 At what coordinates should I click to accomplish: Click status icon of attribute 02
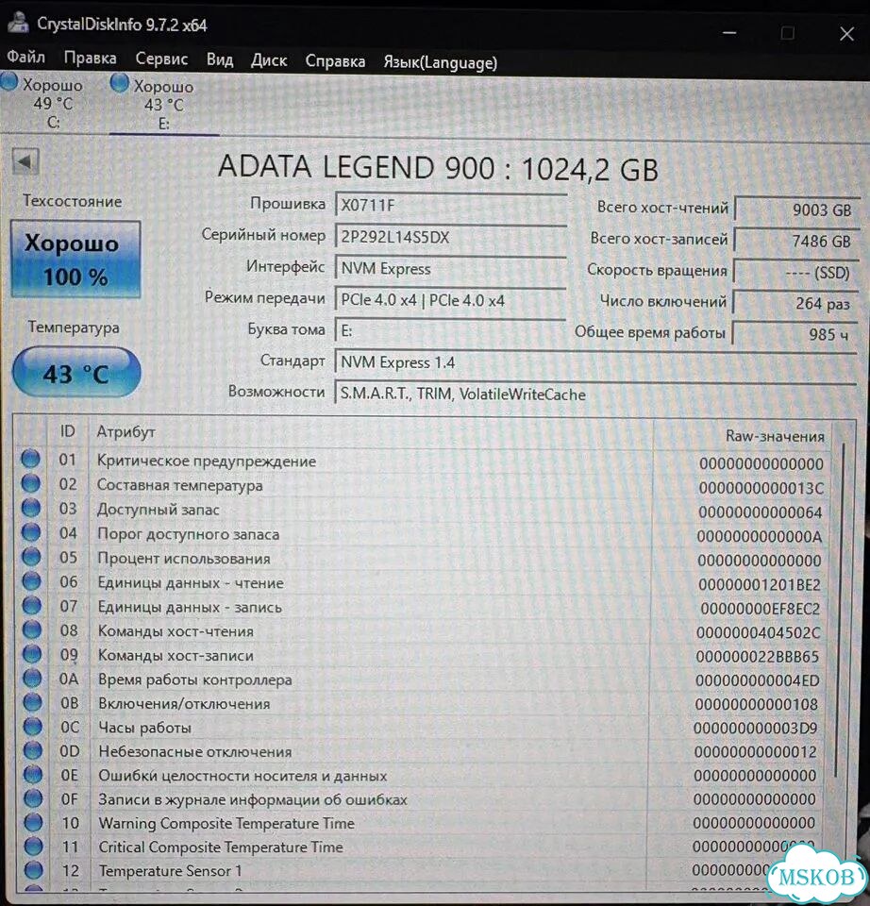(x=30, y=483)
